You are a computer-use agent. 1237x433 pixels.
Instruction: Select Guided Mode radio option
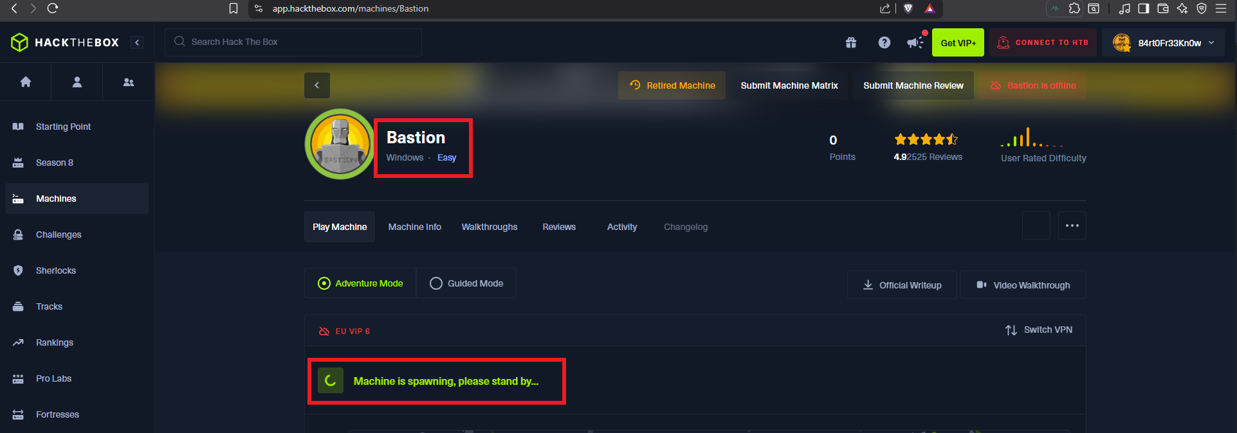coord(466,283)
